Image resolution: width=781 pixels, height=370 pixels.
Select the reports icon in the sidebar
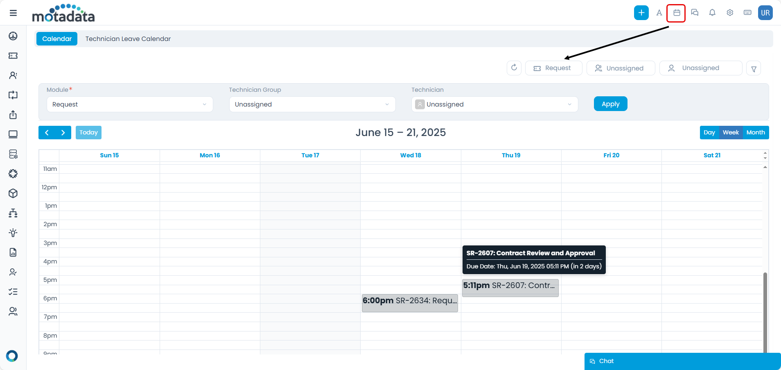click(13, 252)
